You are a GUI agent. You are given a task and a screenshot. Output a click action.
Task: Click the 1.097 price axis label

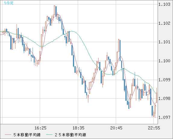coord(164,117)
